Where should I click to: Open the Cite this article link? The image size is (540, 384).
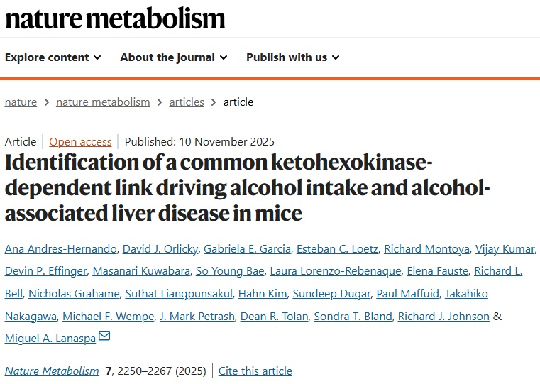tap(255, 371)
